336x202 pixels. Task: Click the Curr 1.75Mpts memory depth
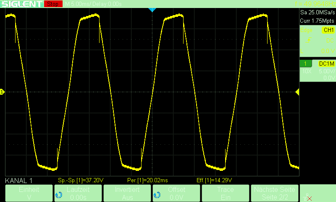(x=317, y=21)
